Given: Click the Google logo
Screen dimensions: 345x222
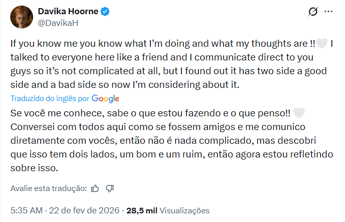Looking at the screenshot, I should (x=105, y=98).
